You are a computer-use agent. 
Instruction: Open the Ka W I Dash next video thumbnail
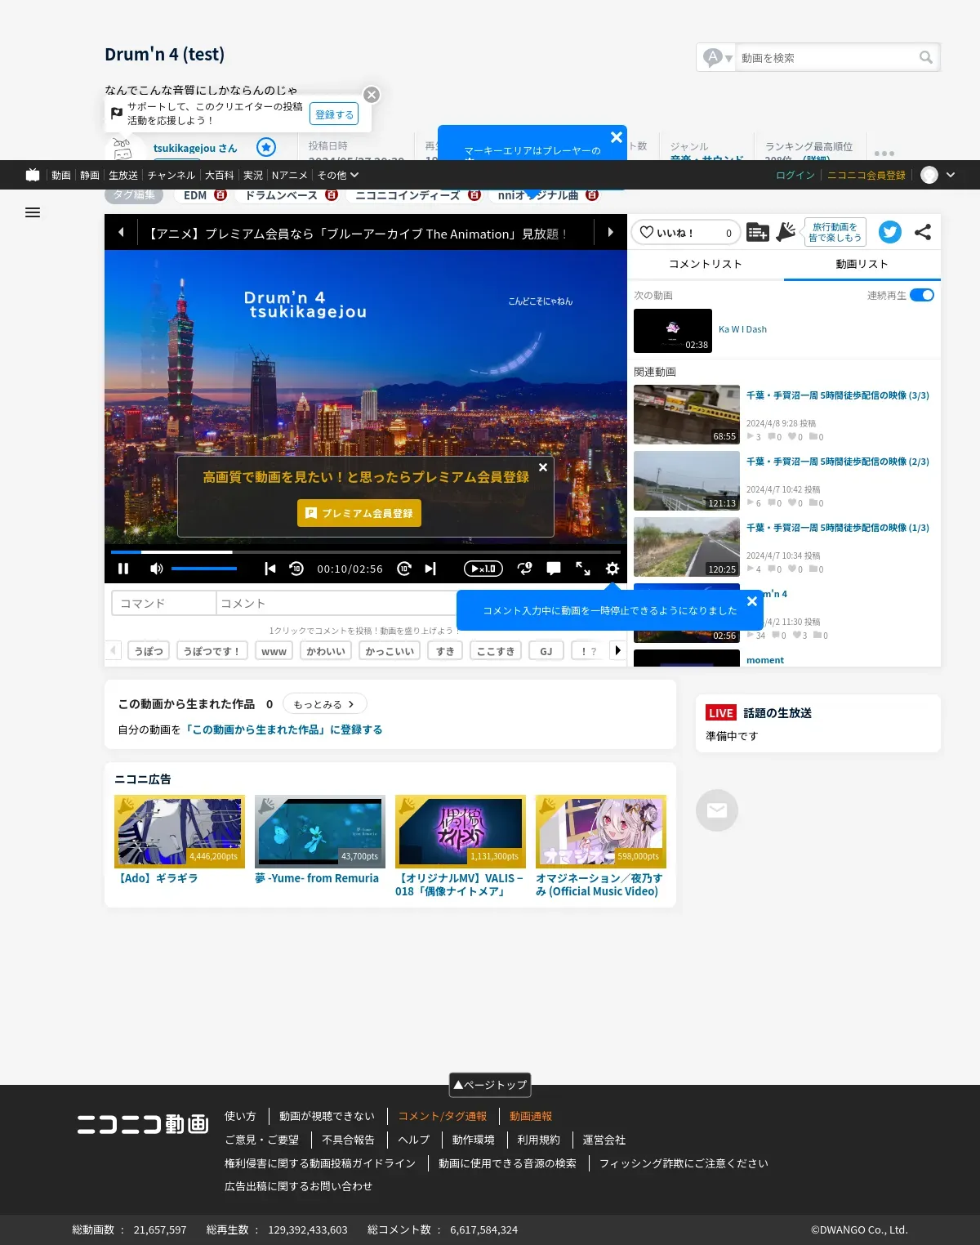[x=673, y=331]
